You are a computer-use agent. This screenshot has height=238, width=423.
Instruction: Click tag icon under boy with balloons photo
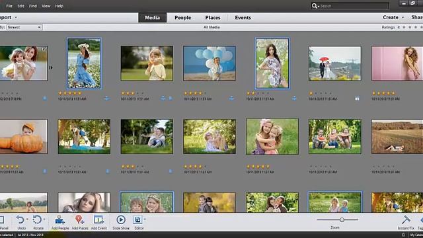[231, 99]
